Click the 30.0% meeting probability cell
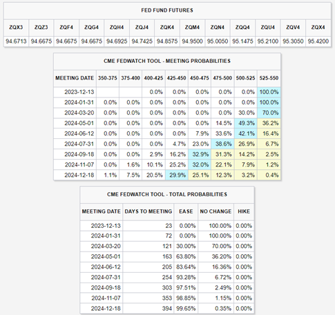Viewport: 335px width, 315px height. coord(246,113)
